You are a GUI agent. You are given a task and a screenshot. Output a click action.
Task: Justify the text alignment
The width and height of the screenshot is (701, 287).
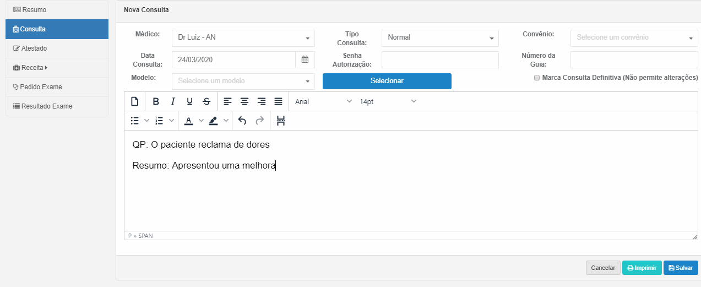pyautogui.click(x=279, y=101)
